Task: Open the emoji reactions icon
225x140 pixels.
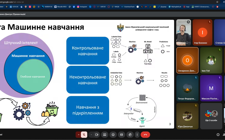Action: pyautogui.click(x=113, y=135)
